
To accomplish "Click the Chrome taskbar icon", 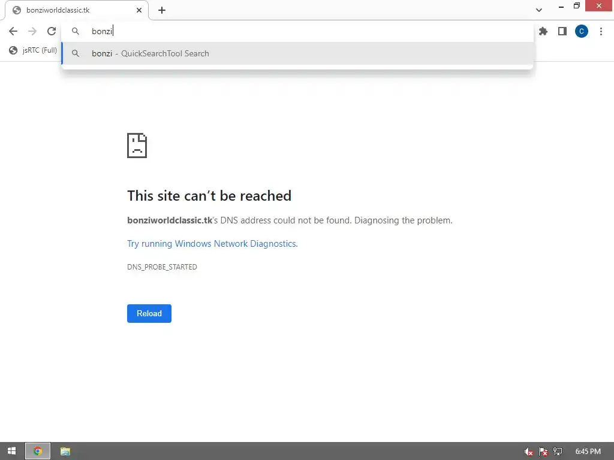I will point(38,451).
